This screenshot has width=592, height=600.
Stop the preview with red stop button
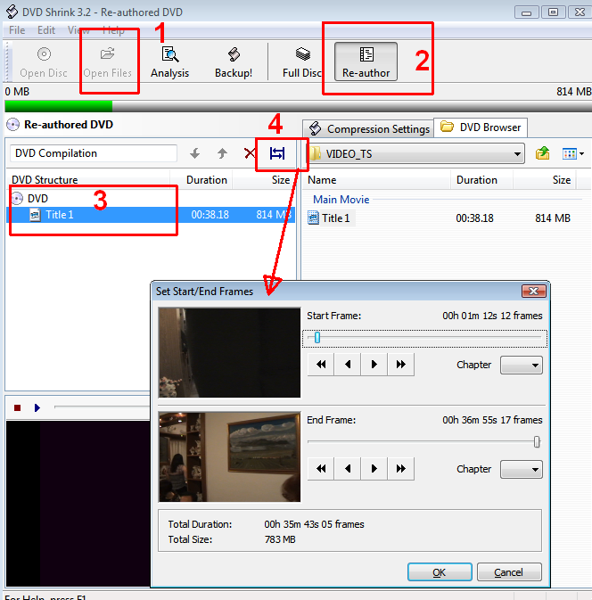(17, 408)
